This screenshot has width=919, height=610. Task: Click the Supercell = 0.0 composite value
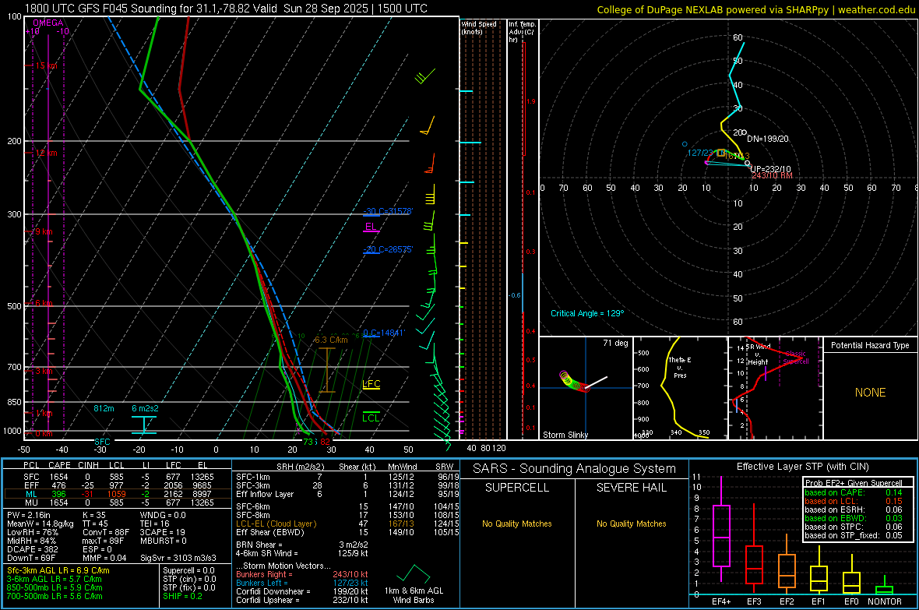pyautogui.click(x=188, y=570)
